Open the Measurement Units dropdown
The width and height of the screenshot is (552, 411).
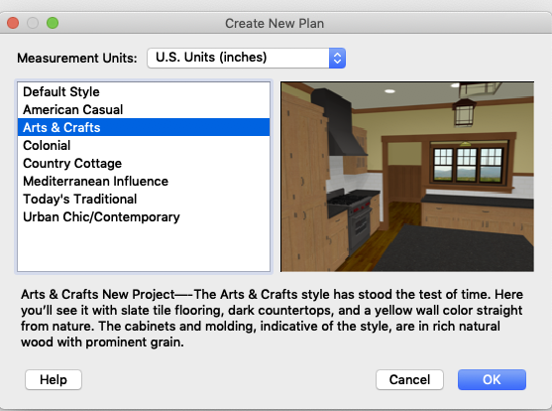click(x=246, y=58)
